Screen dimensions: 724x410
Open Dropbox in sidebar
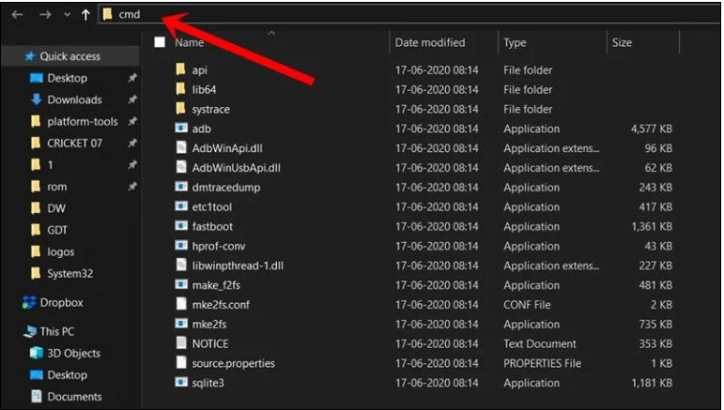point(61,302)
